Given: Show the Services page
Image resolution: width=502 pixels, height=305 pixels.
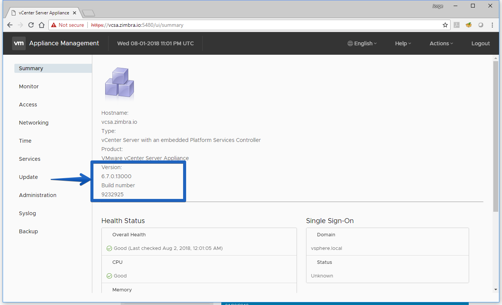Looking at the screenshot, I should coord(30,159).
